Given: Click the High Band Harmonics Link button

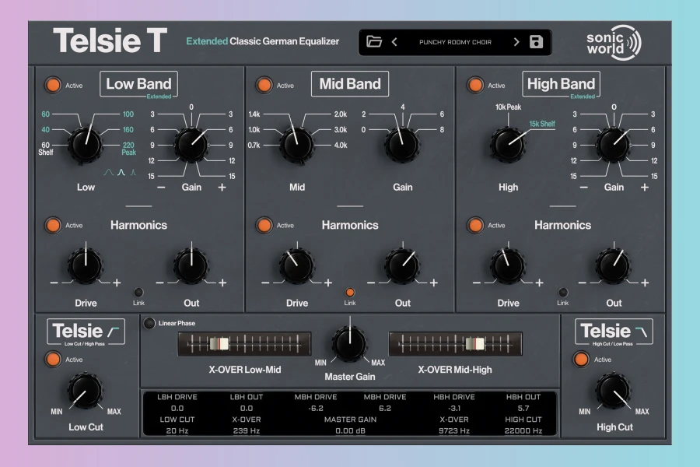Looking at the screenshot, I should pyautogui.click(x=562, y=292).
